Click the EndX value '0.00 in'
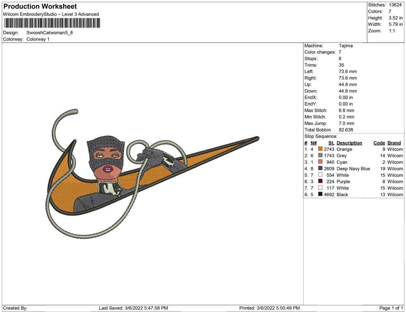406x312 pixels. tap(346, 97)
